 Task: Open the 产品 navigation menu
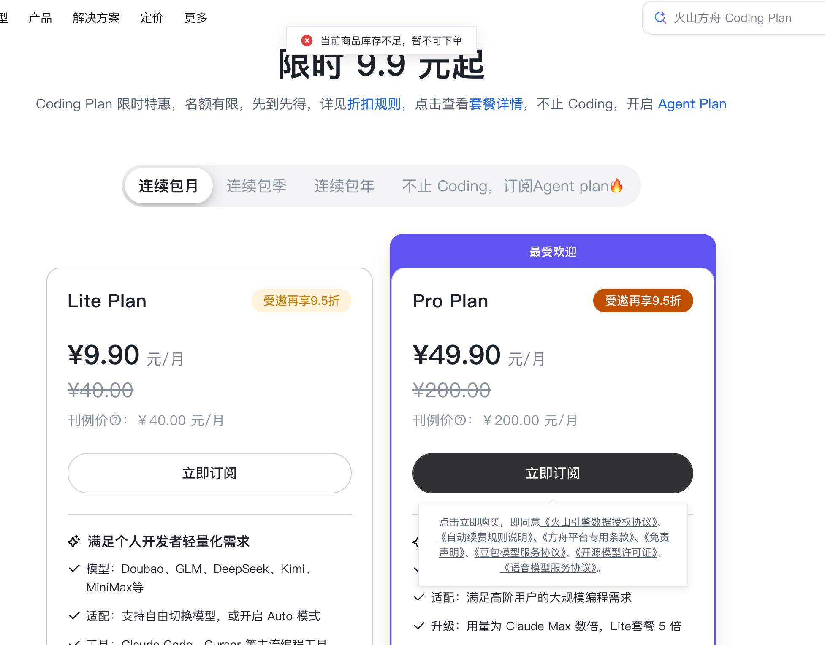point(40,18)
